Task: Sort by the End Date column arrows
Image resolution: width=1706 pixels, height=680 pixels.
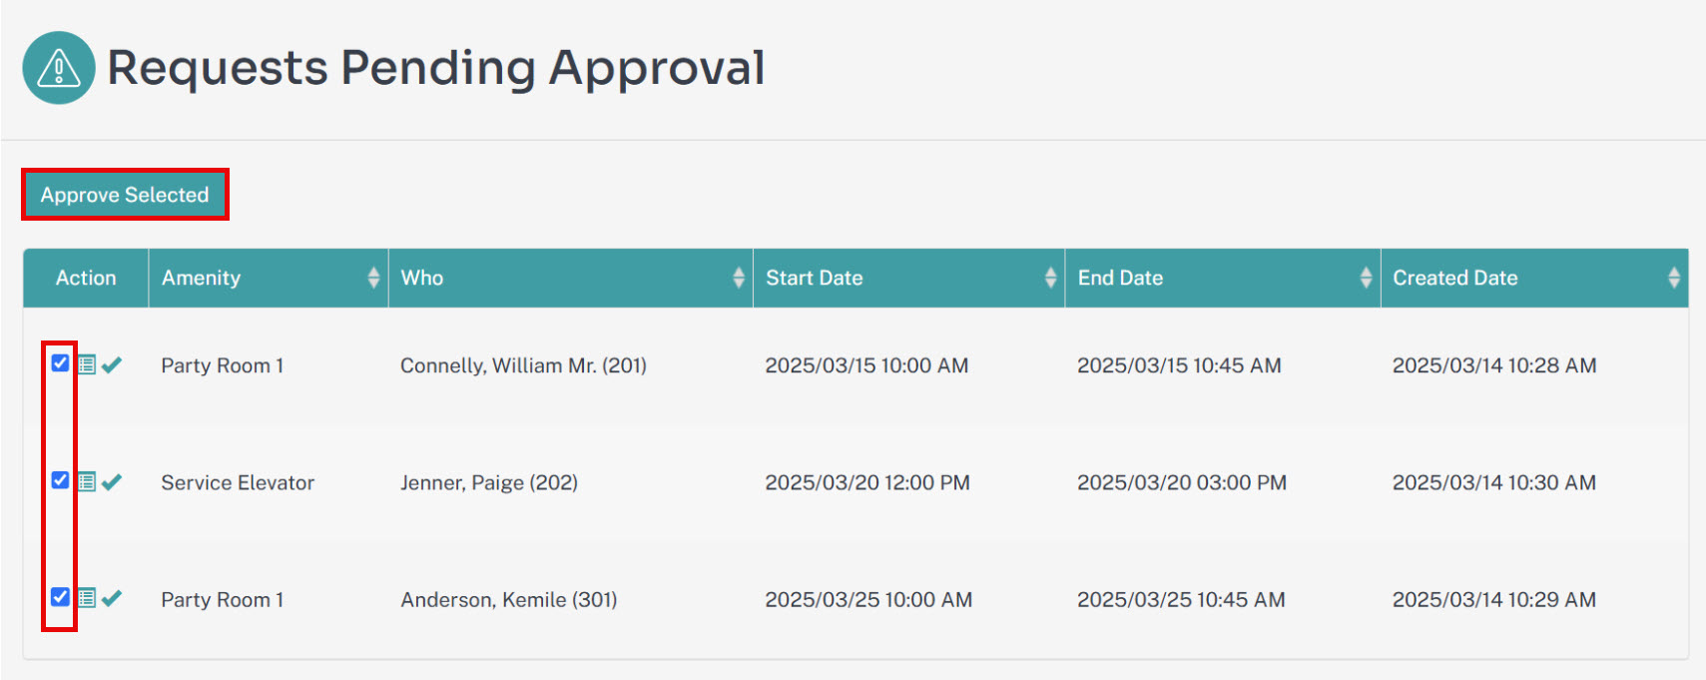Action: click(1366, 278)
